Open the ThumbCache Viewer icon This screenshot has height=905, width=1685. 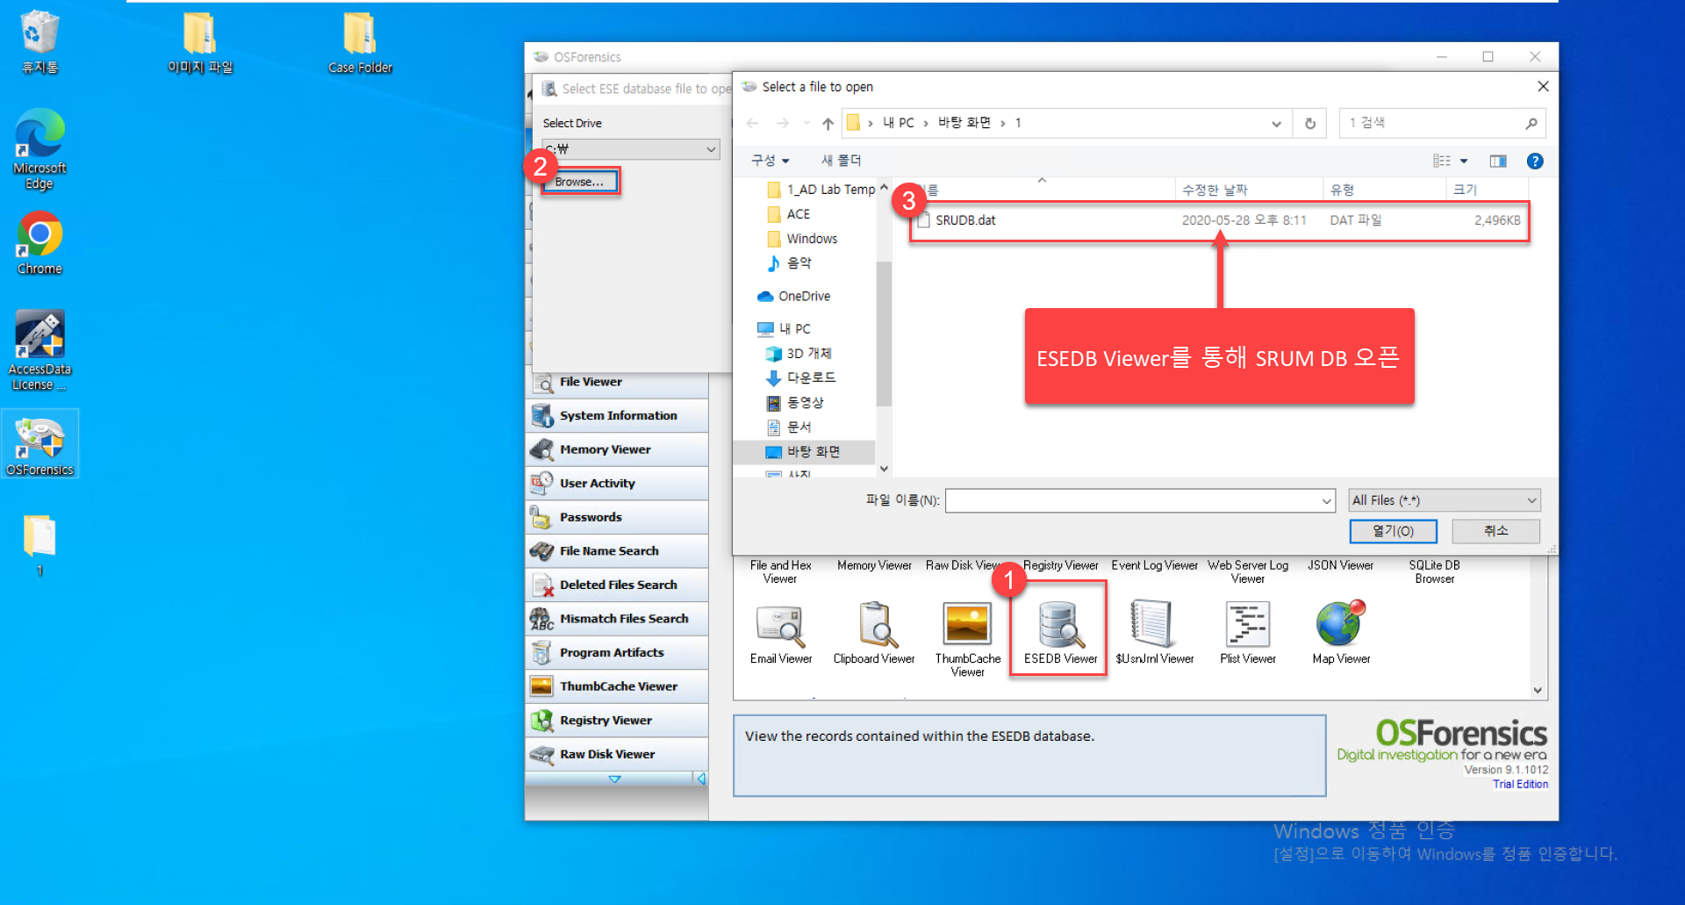pos(967,625)
